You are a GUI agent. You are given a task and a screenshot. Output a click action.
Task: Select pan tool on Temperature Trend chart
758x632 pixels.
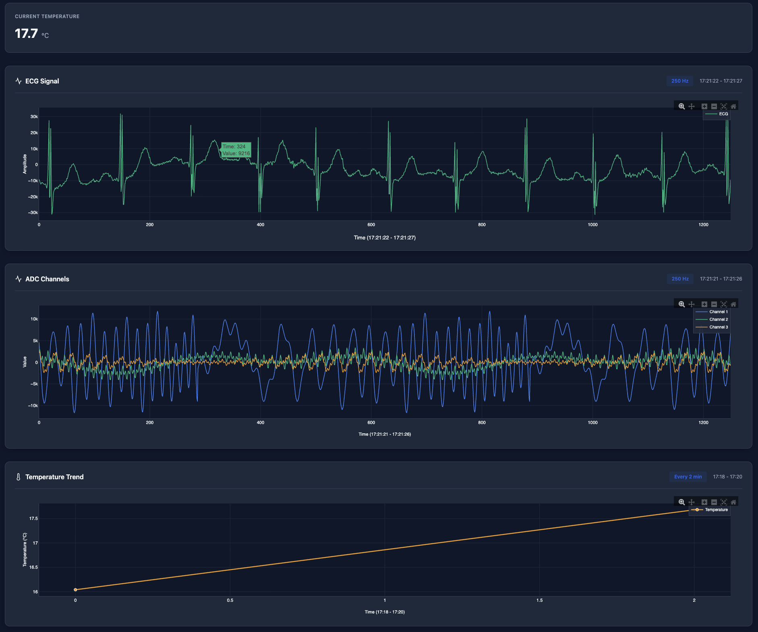coord(692,502)
